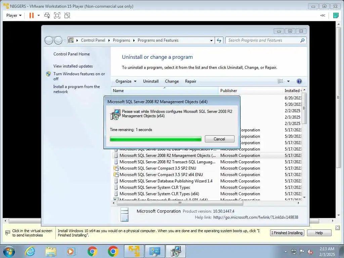Expand the address bar history dropdown arrow
Viewport: 344px width, 258px height.
(x=211, y=40)
